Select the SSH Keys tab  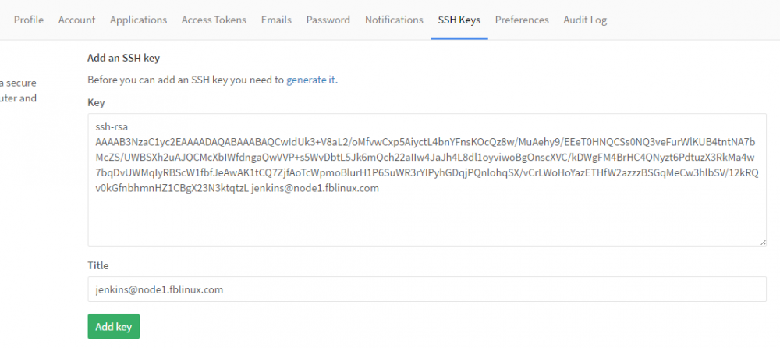pyautogui.click(x=459, y=20)
